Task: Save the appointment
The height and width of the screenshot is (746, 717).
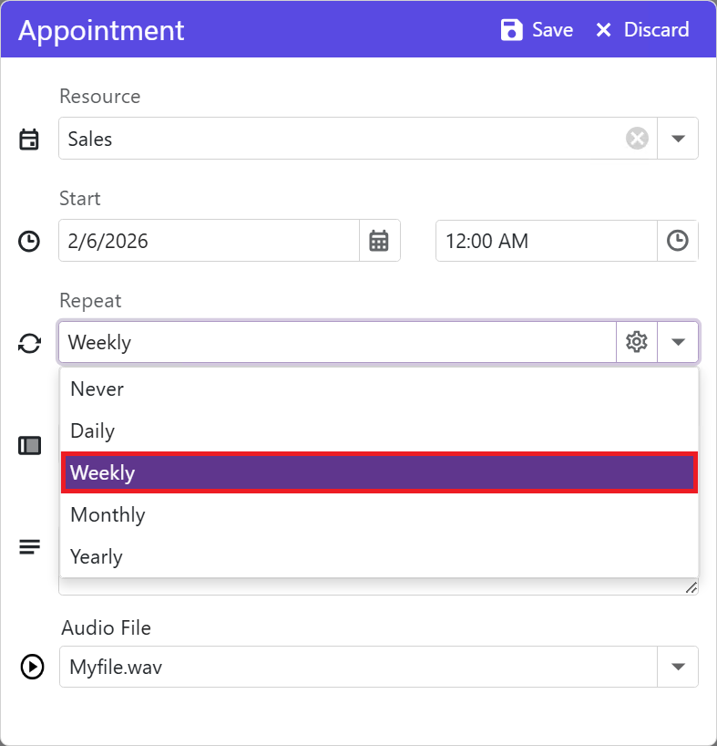Action: (x=538, y=30)
